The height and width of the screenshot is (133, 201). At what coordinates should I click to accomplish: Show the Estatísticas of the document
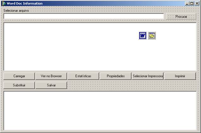click(83, 76)
